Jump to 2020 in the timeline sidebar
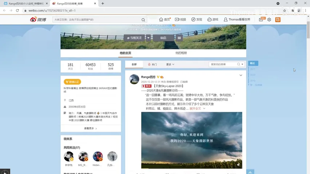Image resolution: width=310 pixels, height=174 pixels. [x=253, y=75]
